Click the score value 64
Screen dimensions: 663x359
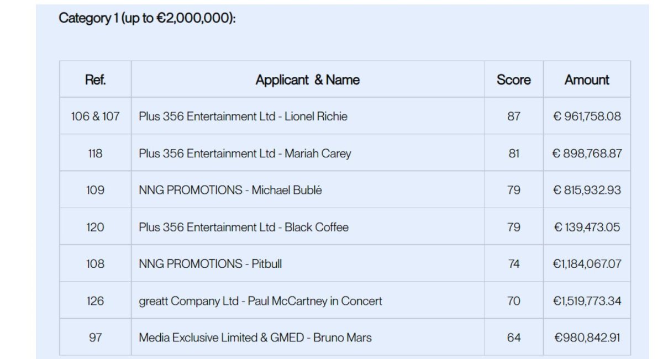pos(514,337)
